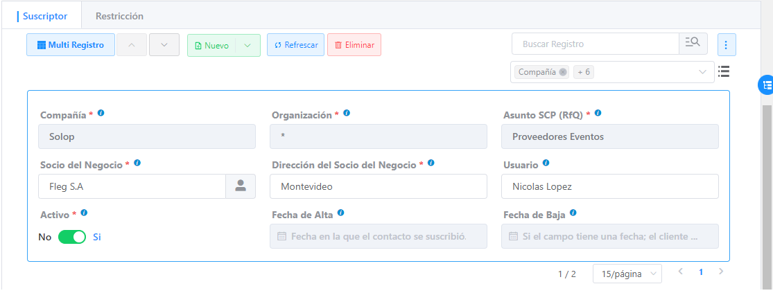The image size is (773, 302).
Task: Switch to the Restricción tab
Action: 119,15
